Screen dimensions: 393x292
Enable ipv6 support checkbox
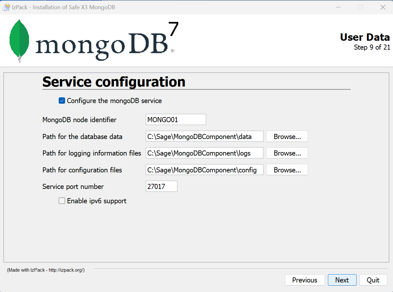click(x=62, y=201)
